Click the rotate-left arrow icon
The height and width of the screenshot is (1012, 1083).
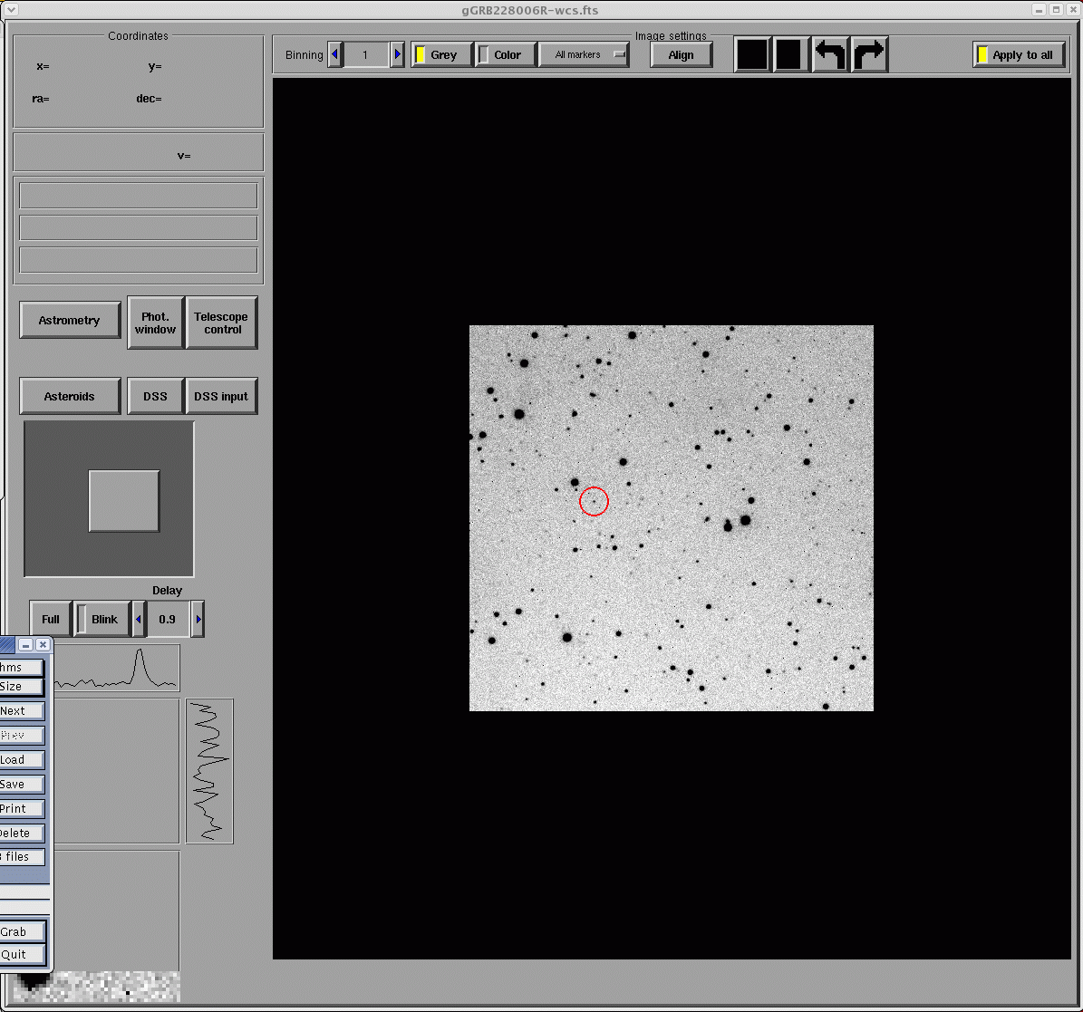[830, 54]
